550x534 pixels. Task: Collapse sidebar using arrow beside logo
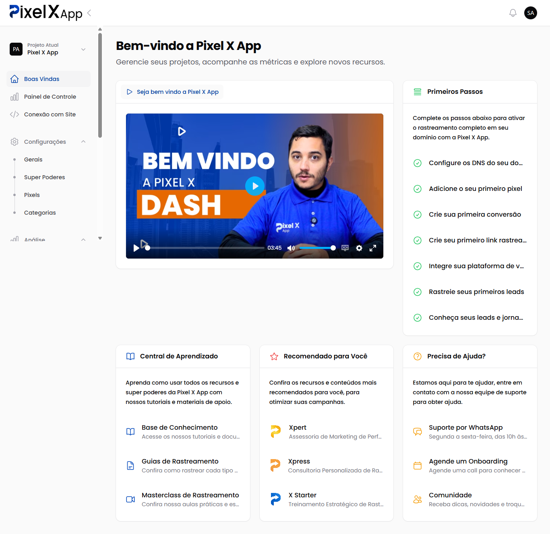[x=89, y=13]
